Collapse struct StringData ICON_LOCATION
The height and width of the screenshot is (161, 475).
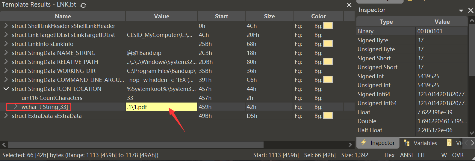pyautogui.click(x=6, y=89)
